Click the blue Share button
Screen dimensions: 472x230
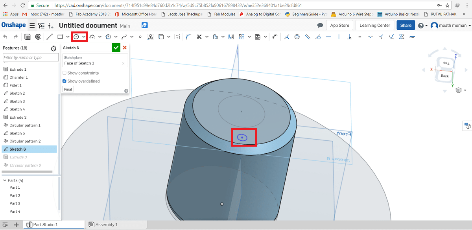(406, 26)
